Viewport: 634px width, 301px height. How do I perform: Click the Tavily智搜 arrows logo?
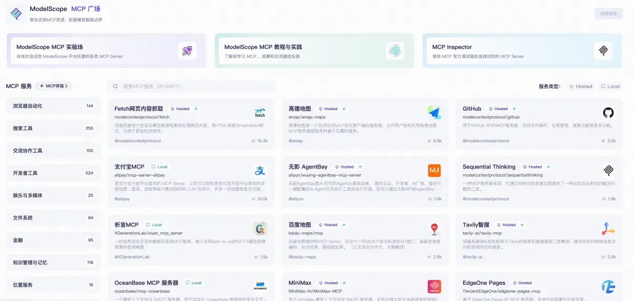(608, 228)
